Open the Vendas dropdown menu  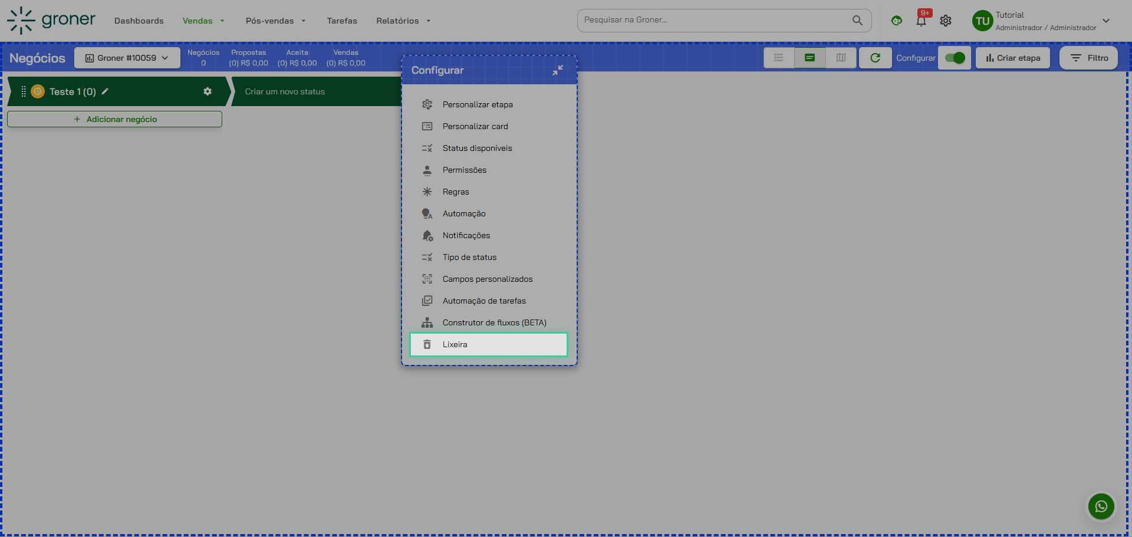tap(203, 21)
